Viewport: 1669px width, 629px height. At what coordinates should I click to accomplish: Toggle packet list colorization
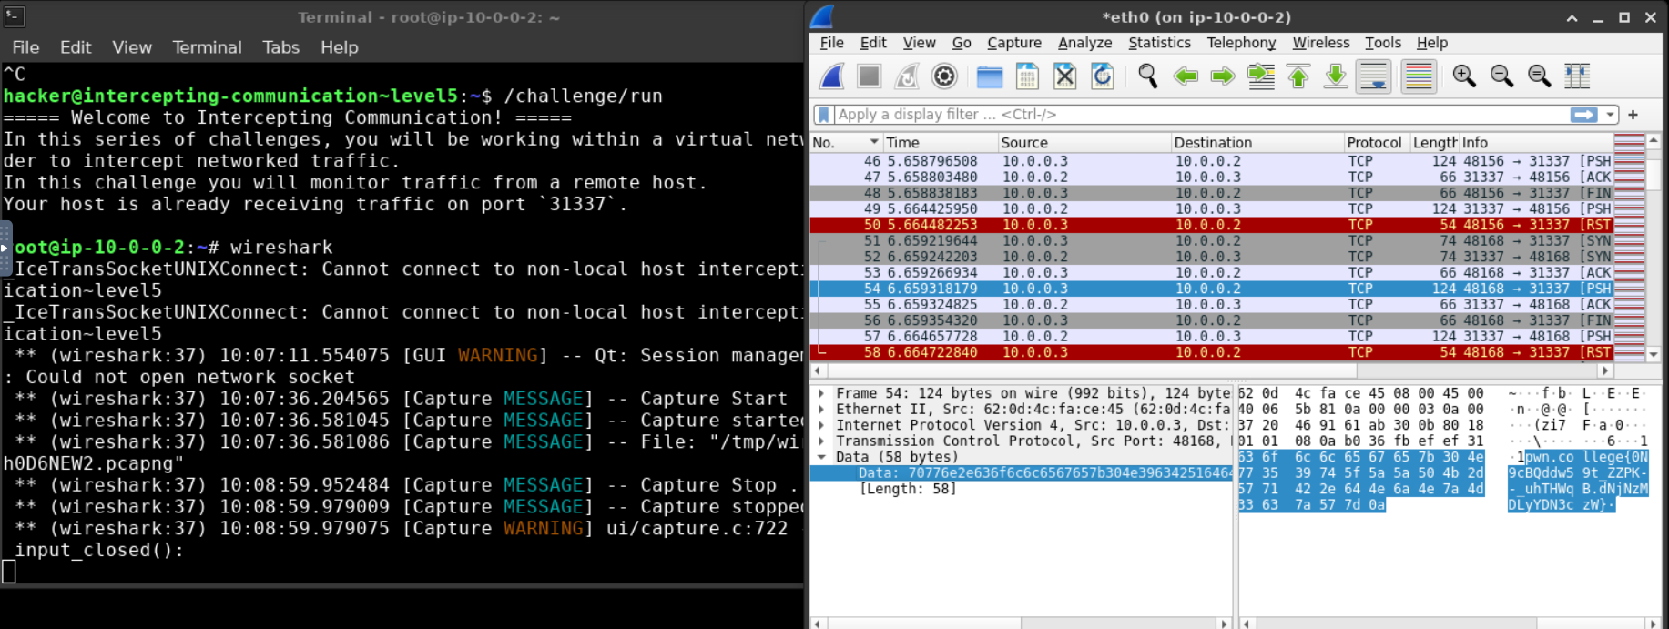click(1419, 76)
